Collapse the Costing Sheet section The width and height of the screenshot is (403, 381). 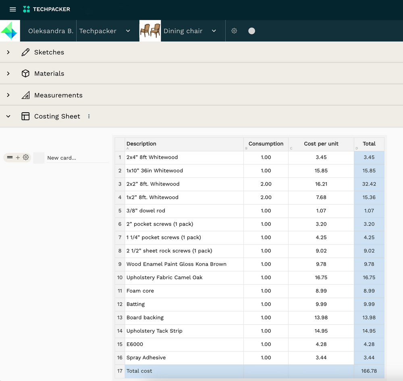point(8,116)
